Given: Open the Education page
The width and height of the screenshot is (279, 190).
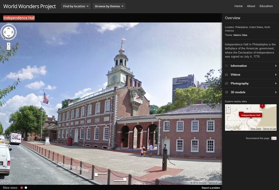Looking at the screenshot, I should [266, 6].
